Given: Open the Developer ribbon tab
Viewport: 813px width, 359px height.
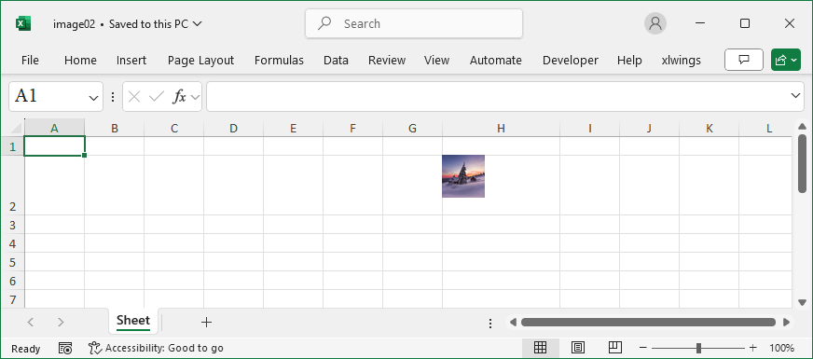Looking at the screenshot, I should coord(571,61).
